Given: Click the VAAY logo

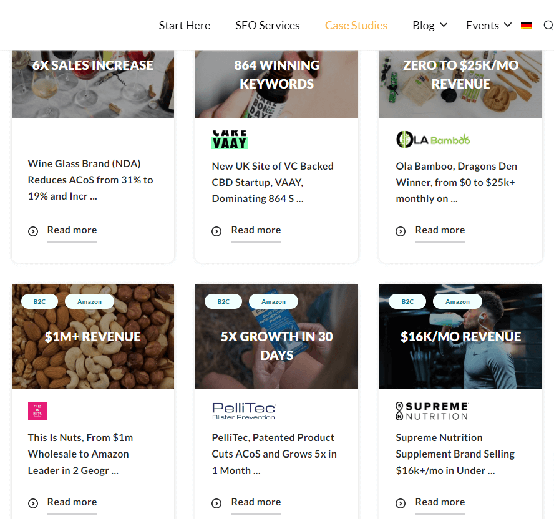Looking at the screenshot, I should 230,140.
